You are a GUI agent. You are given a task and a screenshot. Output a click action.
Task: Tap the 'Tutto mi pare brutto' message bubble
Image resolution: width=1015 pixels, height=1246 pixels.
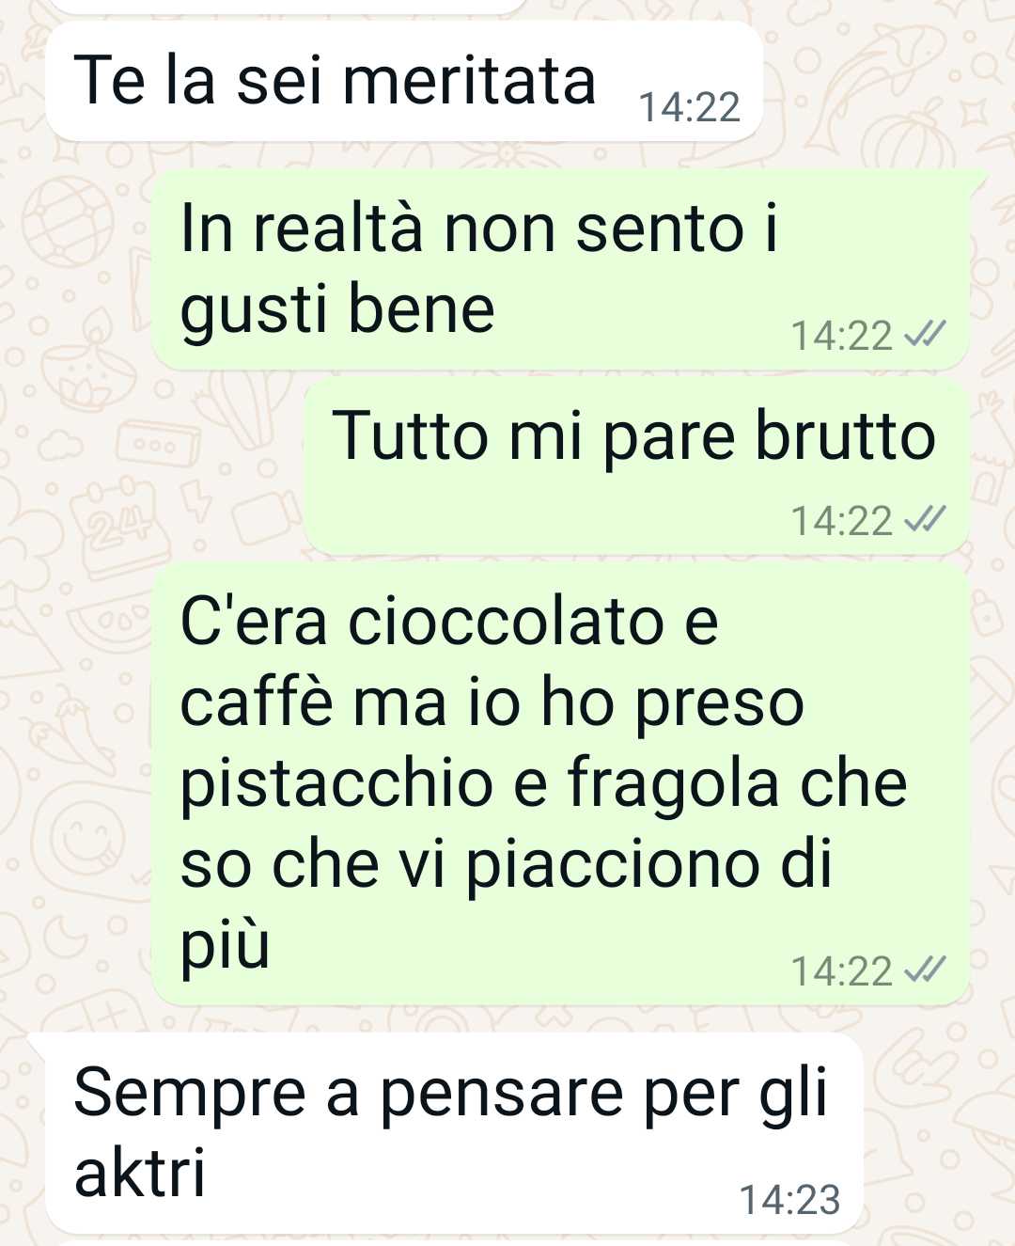pos(637,467)
